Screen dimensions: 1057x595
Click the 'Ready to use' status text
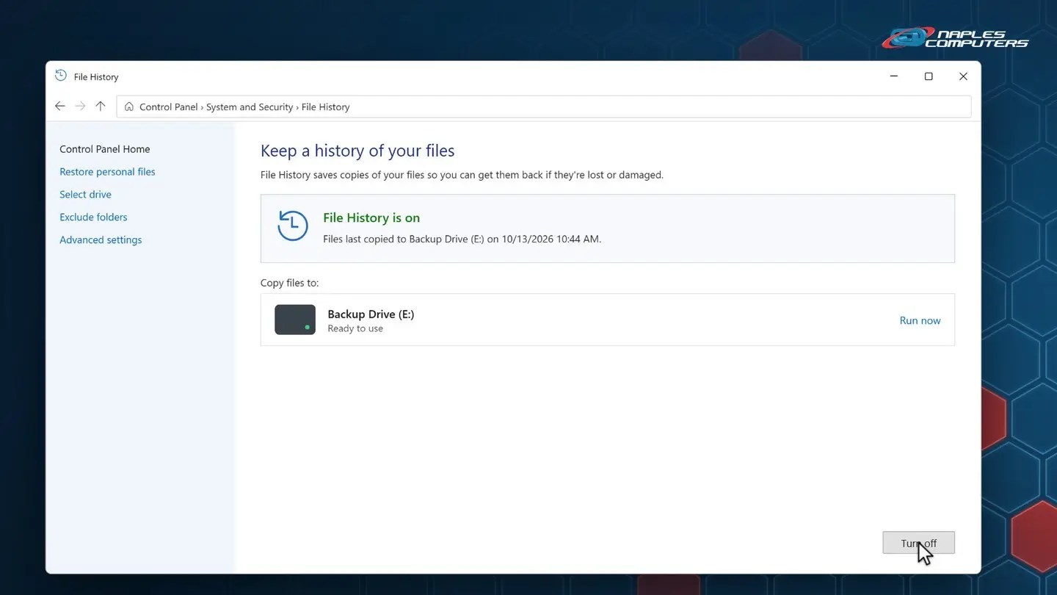(x=355, y=328)
